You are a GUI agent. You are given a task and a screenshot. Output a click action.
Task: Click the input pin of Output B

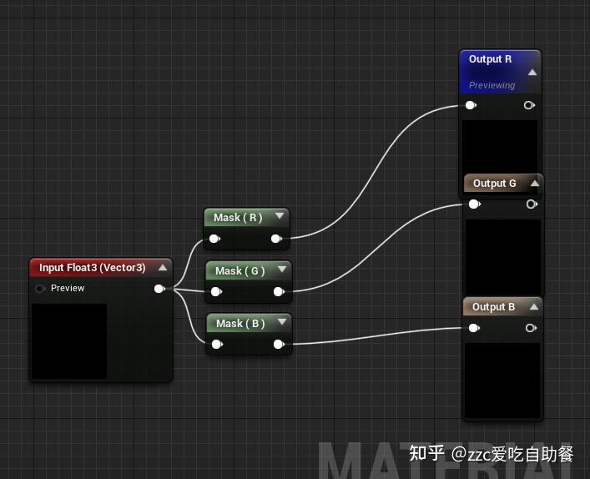474,328
